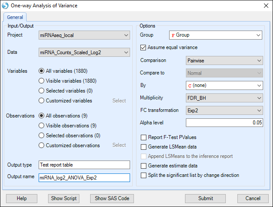Switch to the General tab

click(15, 17)
